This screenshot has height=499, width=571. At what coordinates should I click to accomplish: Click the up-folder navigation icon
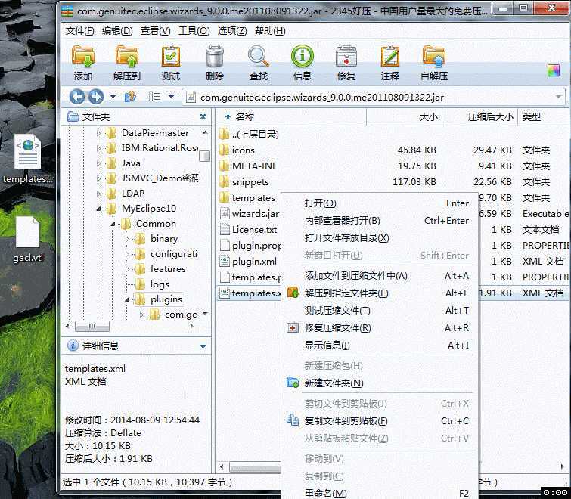(130, 97)
